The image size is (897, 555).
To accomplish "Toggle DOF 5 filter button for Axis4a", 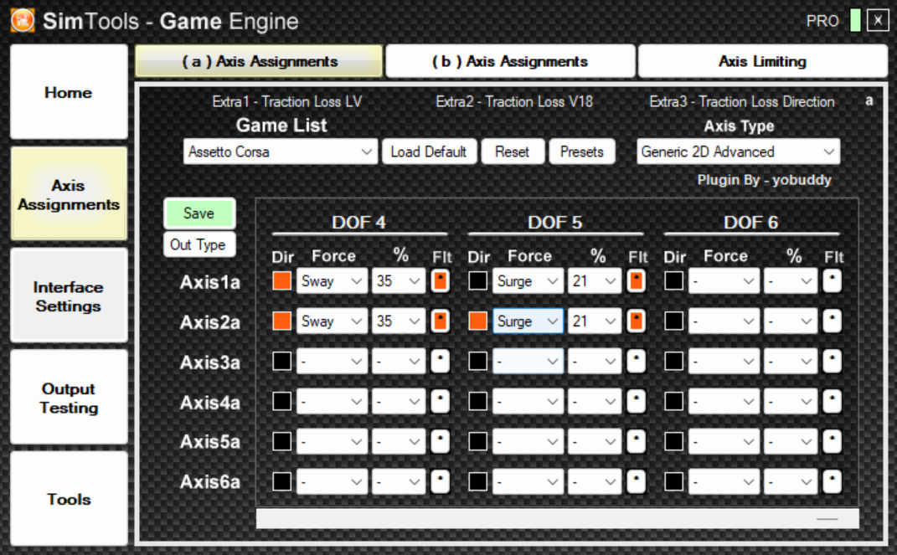I will click(x=637, y=401).
